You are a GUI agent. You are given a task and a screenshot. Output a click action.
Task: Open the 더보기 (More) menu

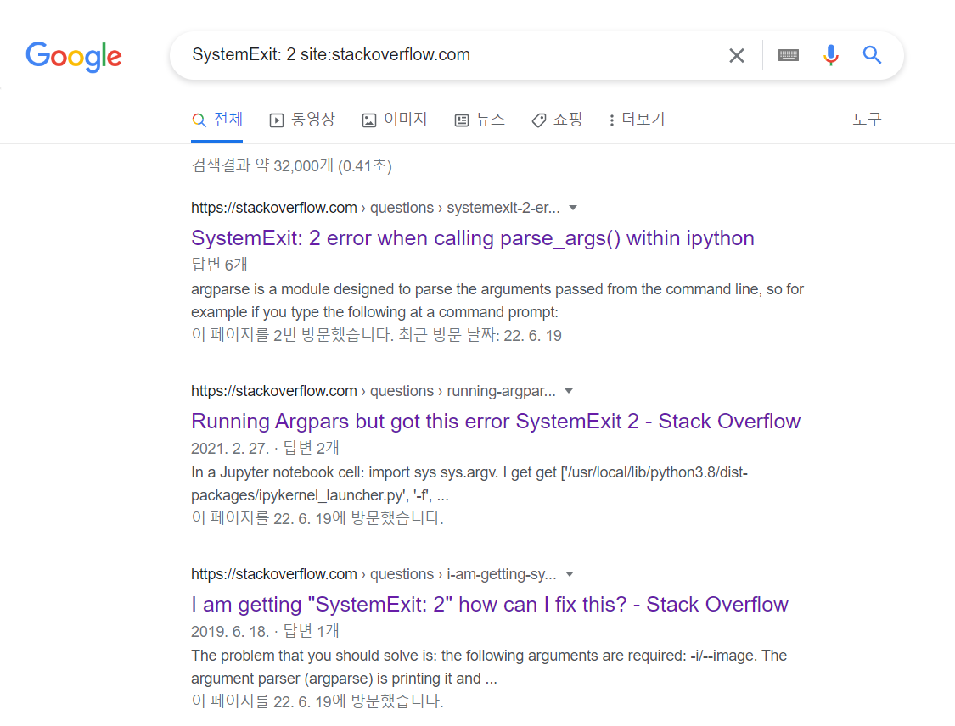tap(637, 120)
